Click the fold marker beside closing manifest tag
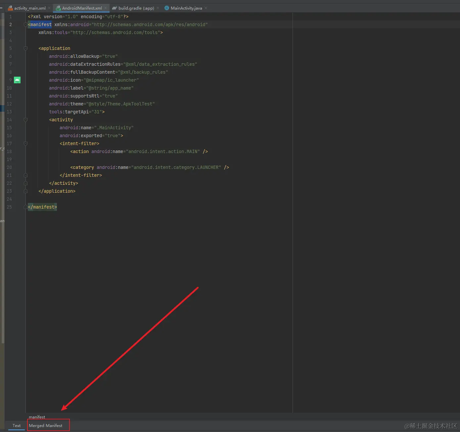Viewport: 460px width, 432px height. (25, 207)
